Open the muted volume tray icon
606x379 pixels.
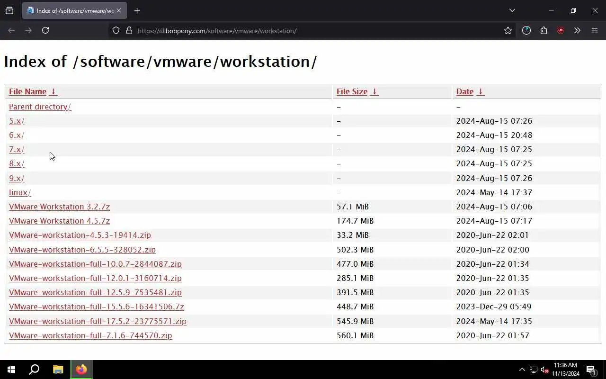544,370
